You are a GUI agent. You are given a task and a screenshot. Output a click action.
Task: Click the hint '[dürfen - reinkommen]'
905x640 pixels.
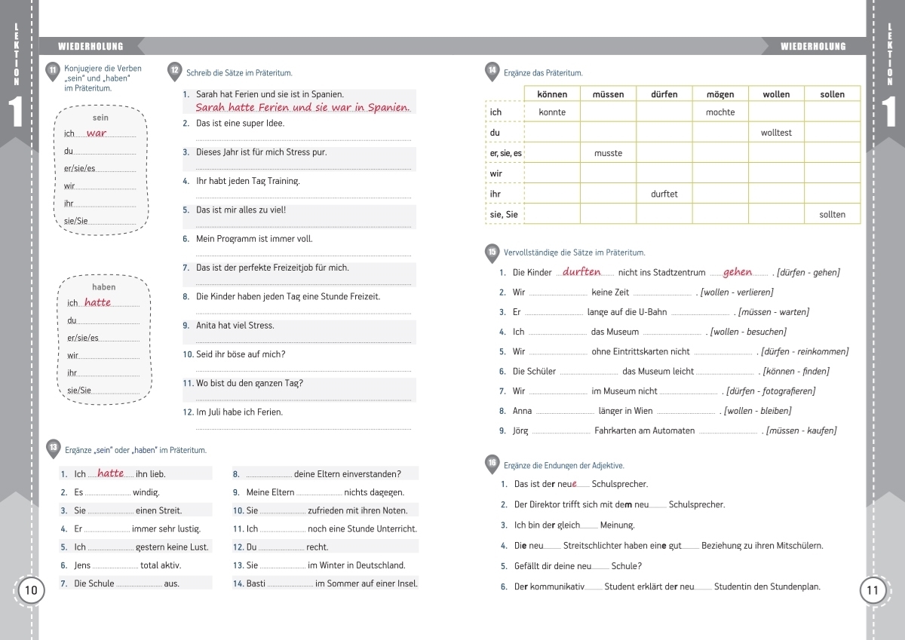[805, 352]
